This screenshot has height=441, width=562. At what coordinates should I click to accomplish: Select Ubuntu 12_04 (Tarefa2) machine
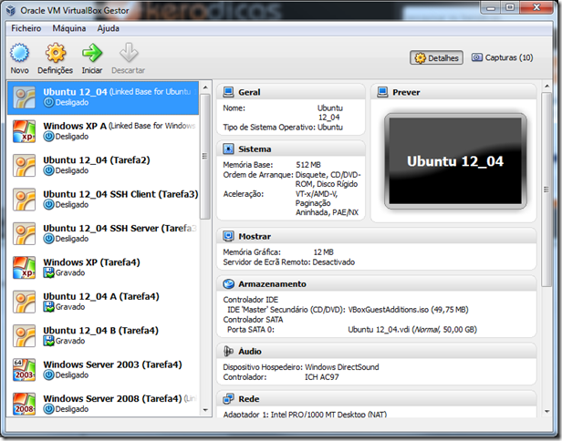(x=103, y=166)
